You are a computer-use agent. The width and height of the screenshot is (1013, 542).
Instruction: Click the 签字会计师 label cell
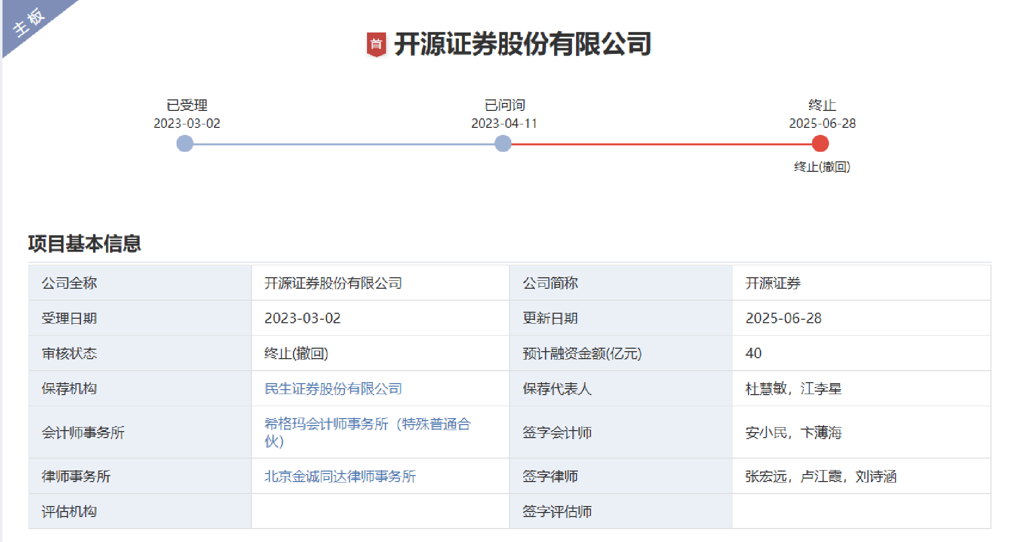620,432
